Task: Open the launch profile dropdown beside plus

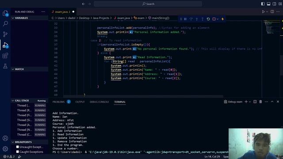Action: [250, 102]
